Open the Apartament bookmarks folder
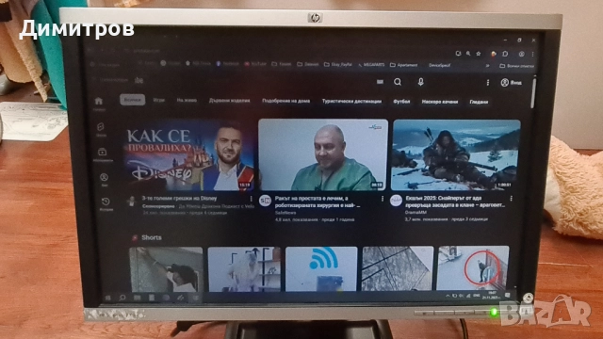Image resolution: width=603 pixels, height=339 pixels. point(404,65)
